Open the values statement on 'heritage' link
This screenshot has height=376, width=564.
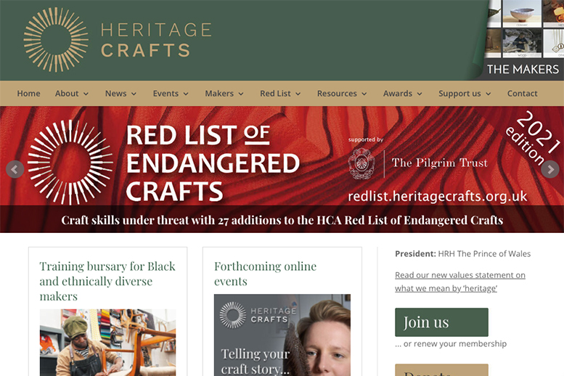point(460,282)
